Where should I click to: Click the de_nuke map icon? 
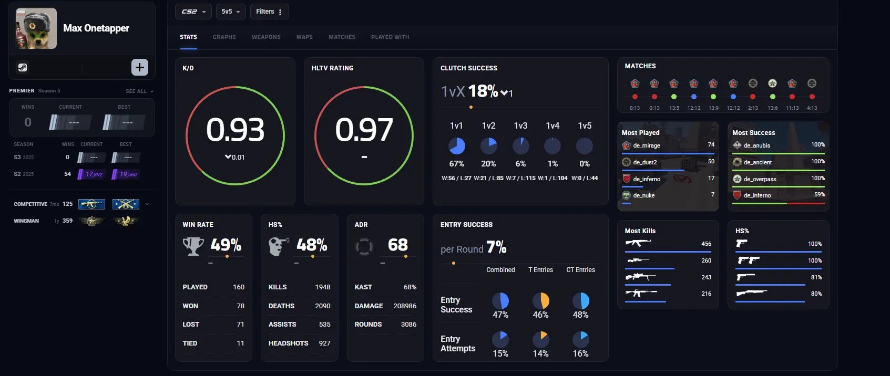point(626,195)
